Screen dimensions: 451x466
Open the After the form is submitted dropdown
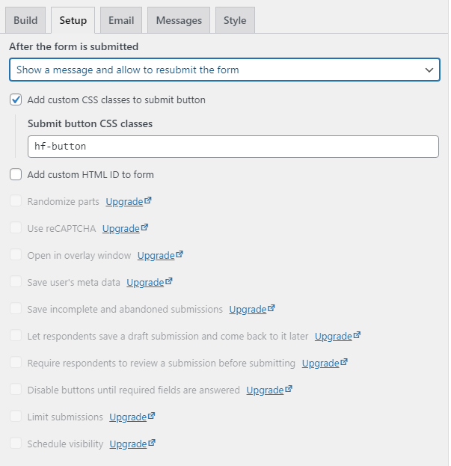pyautogui.click(x=224, y=70)
